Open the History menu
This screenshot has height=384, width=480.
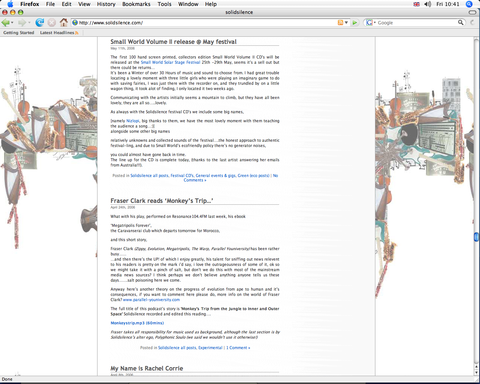(106, 4)
